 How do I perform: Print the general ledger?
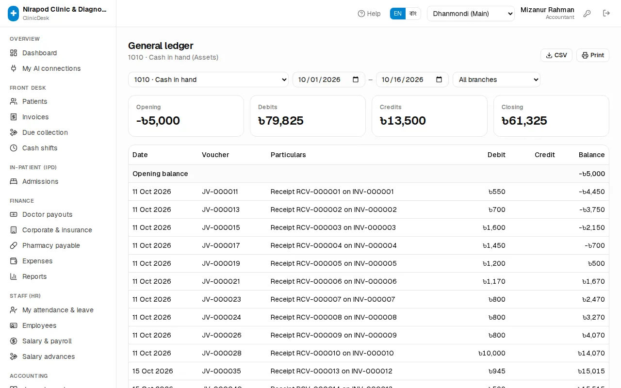pos(593,55)
